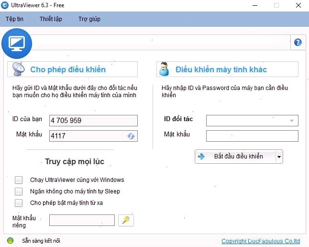Click the green connection status indicator
Image resolution: width=309 pixels, height=247 pixels.
[10, 240]
